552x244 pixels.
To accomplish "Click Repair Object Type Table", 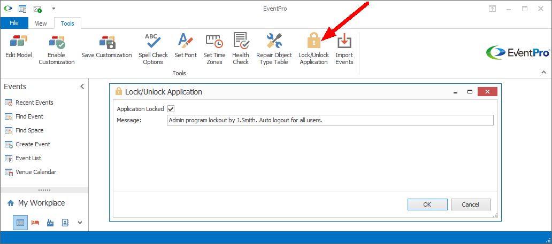I will pyautogui.click(x=274, y=50).
